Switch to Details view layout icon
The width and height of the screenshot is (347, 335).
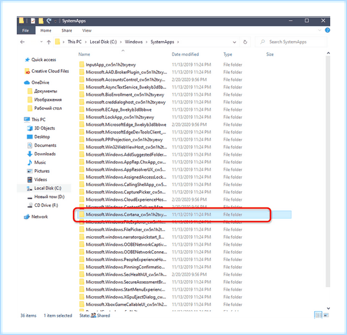[318, 315]
